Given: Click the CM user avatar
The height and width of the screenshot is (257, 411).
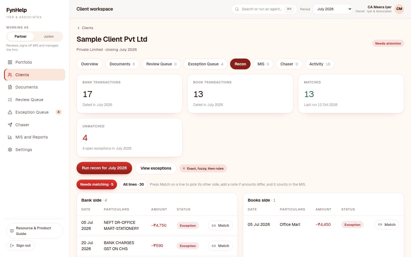Looking at the screenshot, I should [399, 9].
